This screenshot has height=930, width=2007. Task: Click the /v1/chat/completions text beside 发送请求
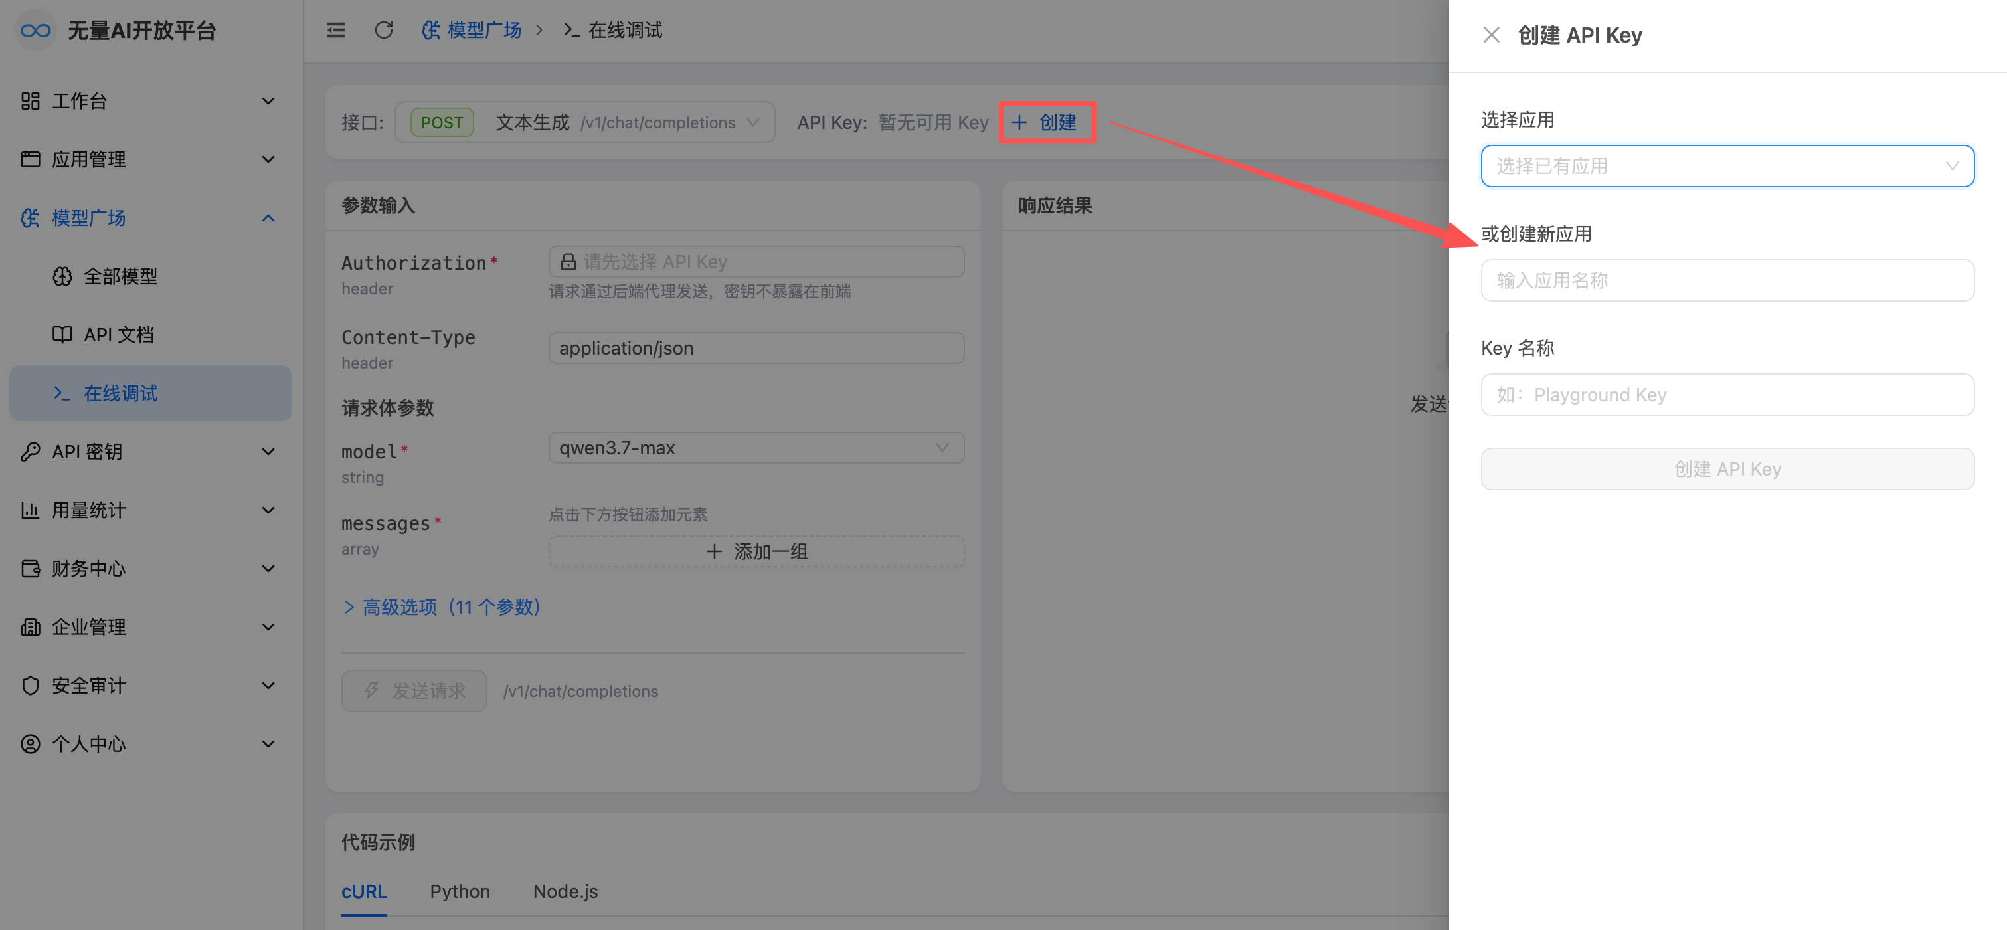pyautogui.click(x=580, y=691)
